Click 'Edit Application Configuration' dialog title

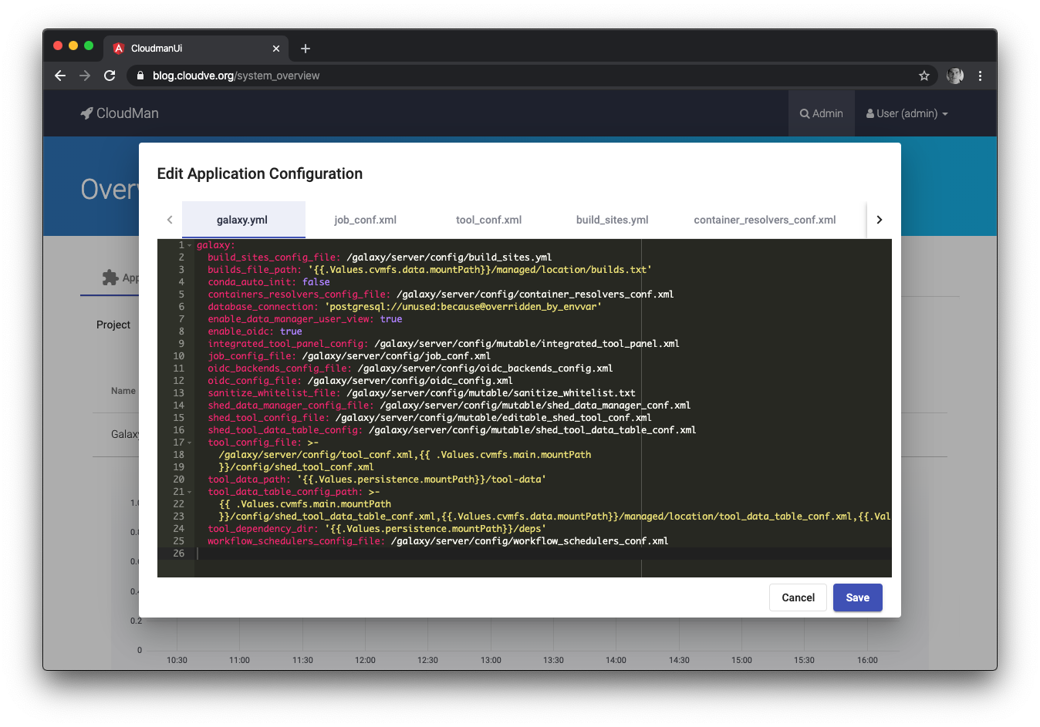(x=260, y=173)
